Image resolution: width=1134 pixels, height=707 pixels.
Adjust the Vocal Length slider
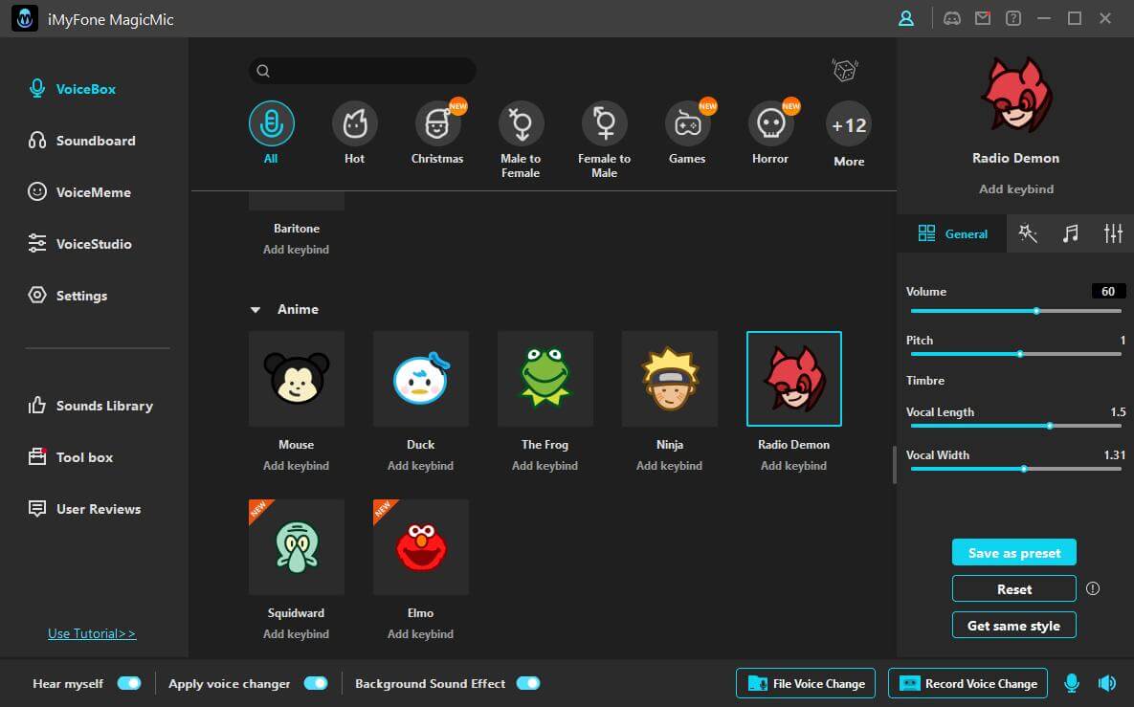pos(1015,426)
